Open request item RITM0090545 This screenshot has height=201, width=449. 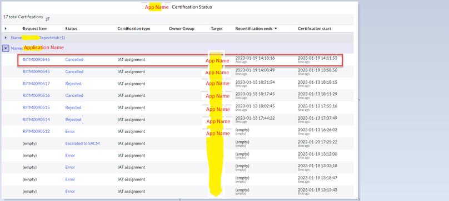(36, 71)
